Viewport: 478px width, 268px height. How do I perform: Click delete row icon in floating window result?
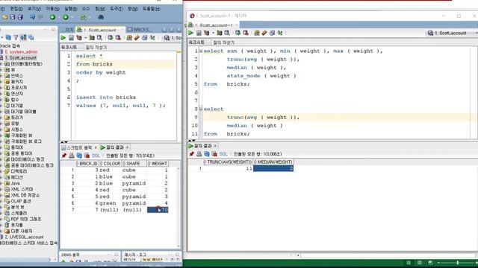click(214, 154)
